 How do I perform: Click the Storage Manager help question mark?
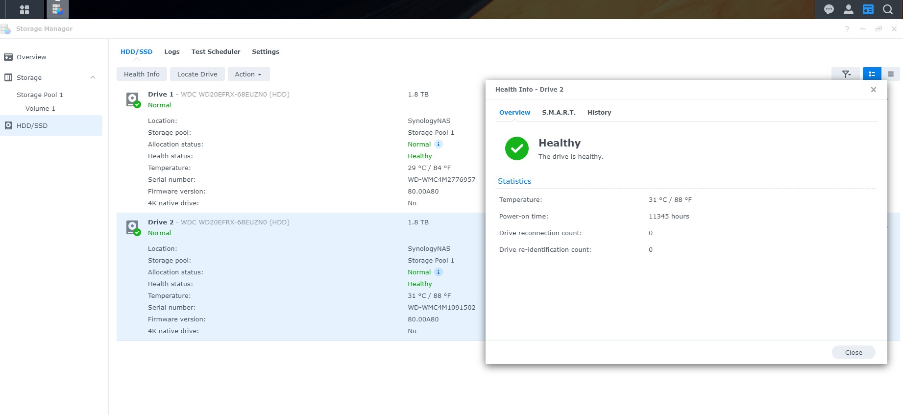847,29
